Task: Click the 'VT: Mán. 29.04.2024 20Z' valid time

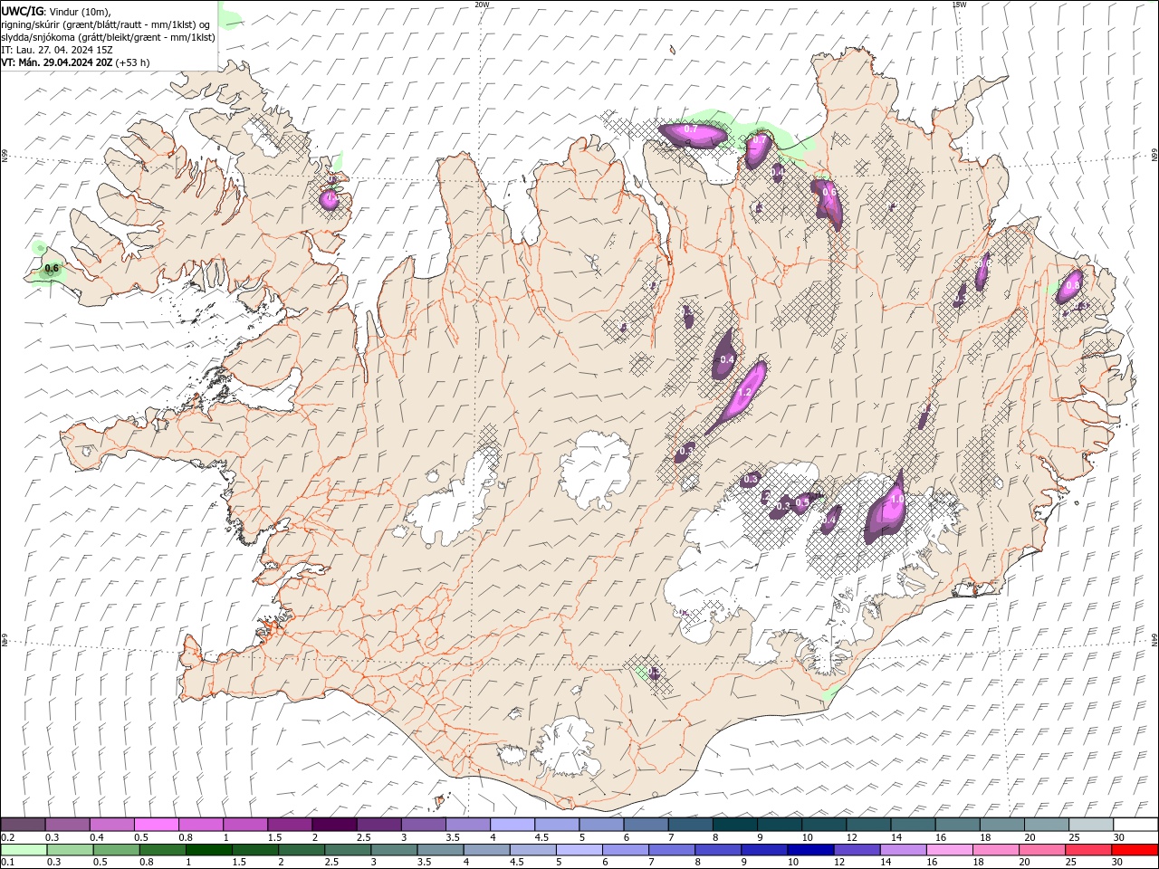Action: [x=57, y=62]
